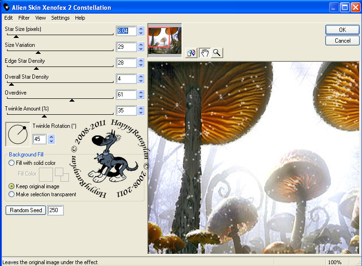Click the Edge Star Density slider handle
This screenshot has width=362, height=266.
pyautogui.click(x=36, y=68)
